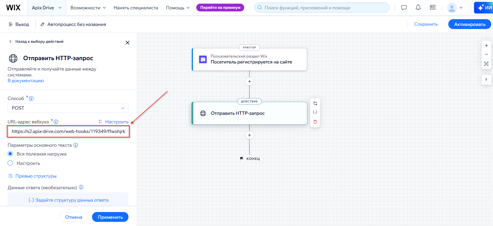Select the trigger card on canvas
The height and width of the screenshot is (226, 493).
pos(249,59)
